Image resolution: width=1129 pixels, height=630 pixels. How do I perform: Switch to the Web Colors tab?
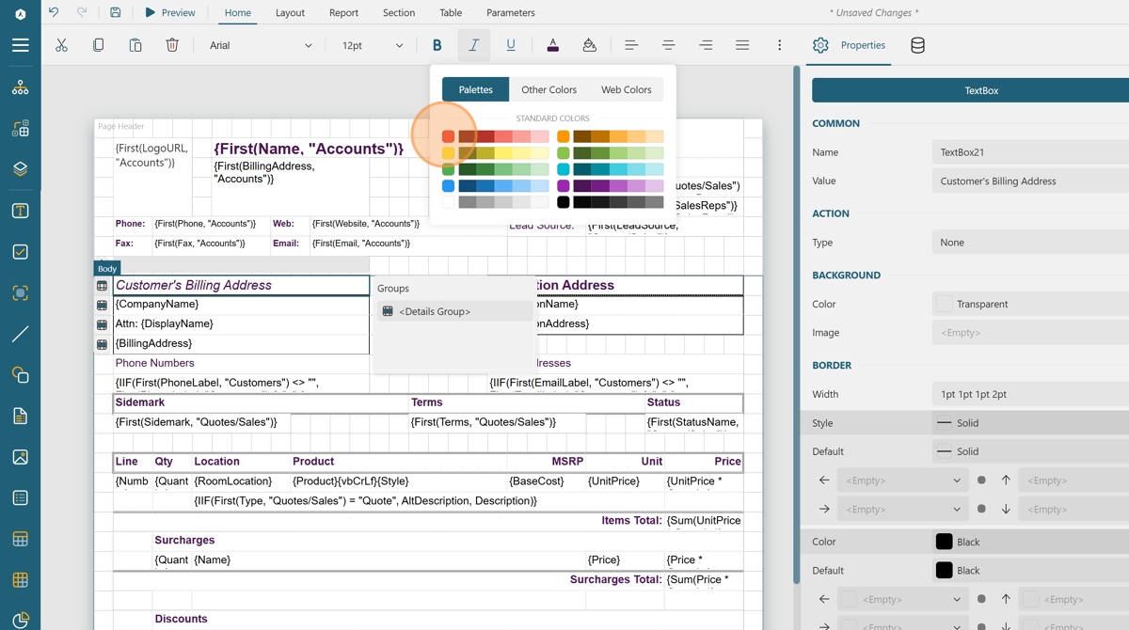[x=626, y=89]
